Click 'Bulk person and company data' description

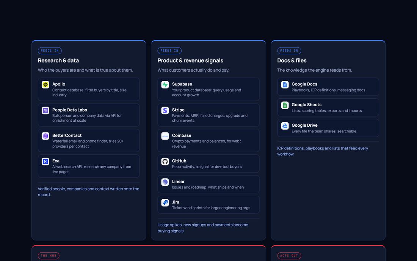(x=87, y=118)
